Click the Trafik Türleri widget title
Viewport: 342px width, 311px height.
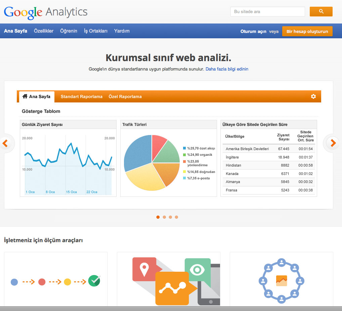click(x=134, y=125)
